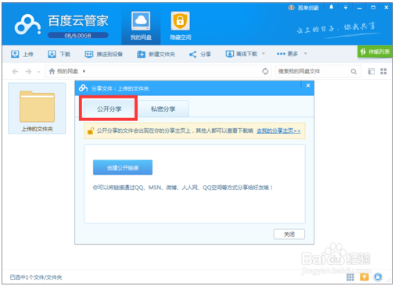Open navigation history dropdown arrow
Viewport: 395px width, 286px height.
click(x=38, y=72)
